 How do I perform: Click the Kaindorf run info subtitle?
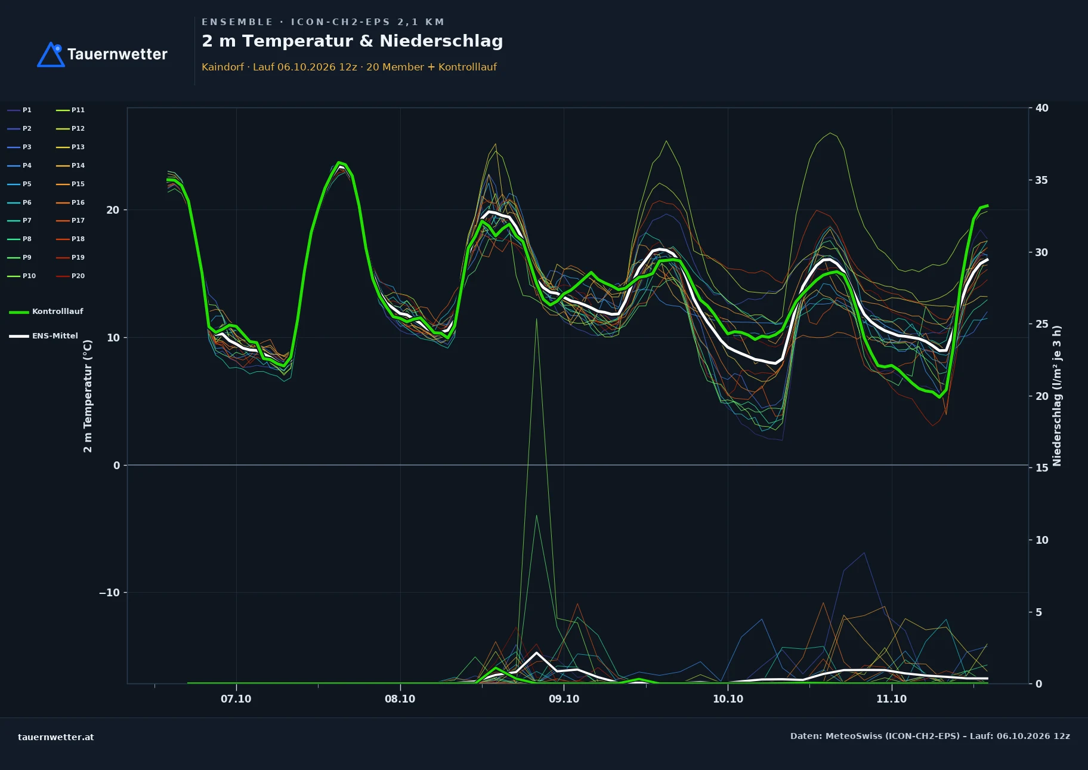(349, 67)
